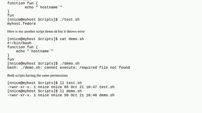Click the '#!/bin/bash' shebang in demo.sh
202x113 pixels.
19,43
